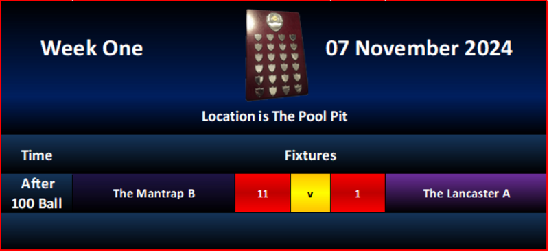Screen dimensions: 549x252
Task: Click the yellow 'v' versus cell
Action: pyautogui.click(x=310, y=193)
